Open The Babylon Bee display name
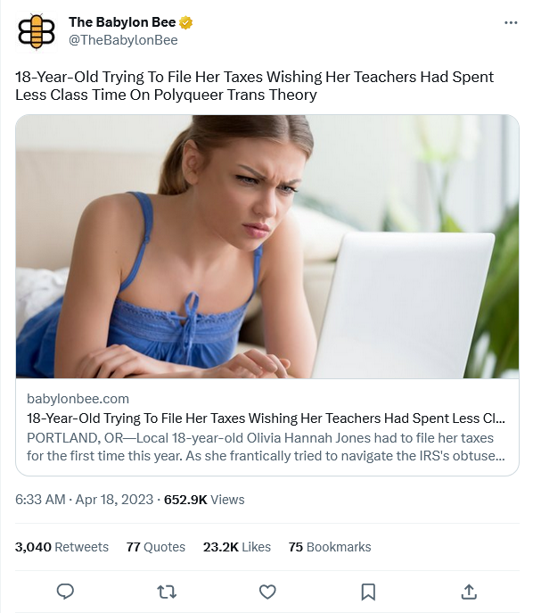Screen dimensions: 533x613 [x=122, y=22]
